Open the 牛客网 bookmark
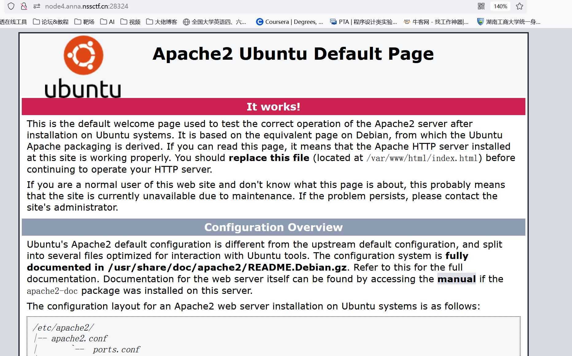This screenshot has width=572, height=356. point(436,22)
